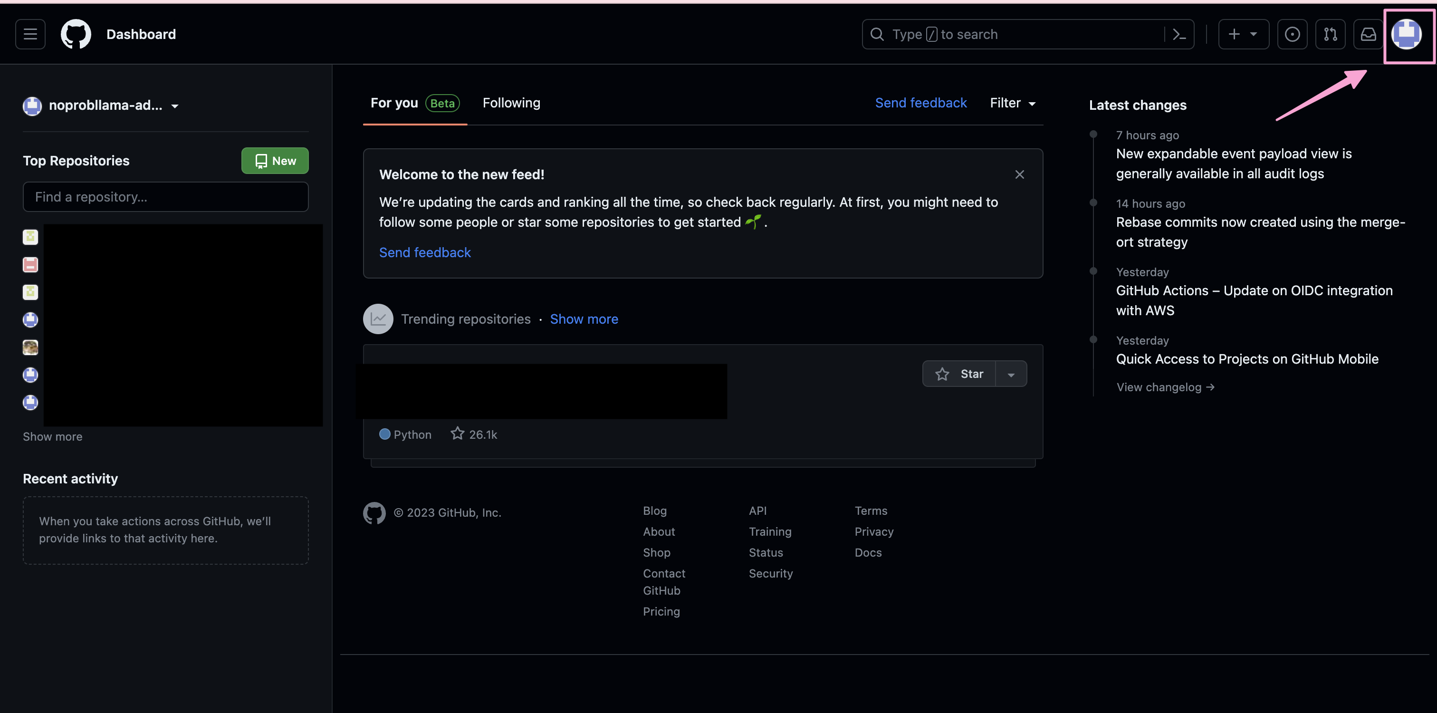Open the Shop footer link
This screenshot has width=1437, height=713.
tap(656, 552)
